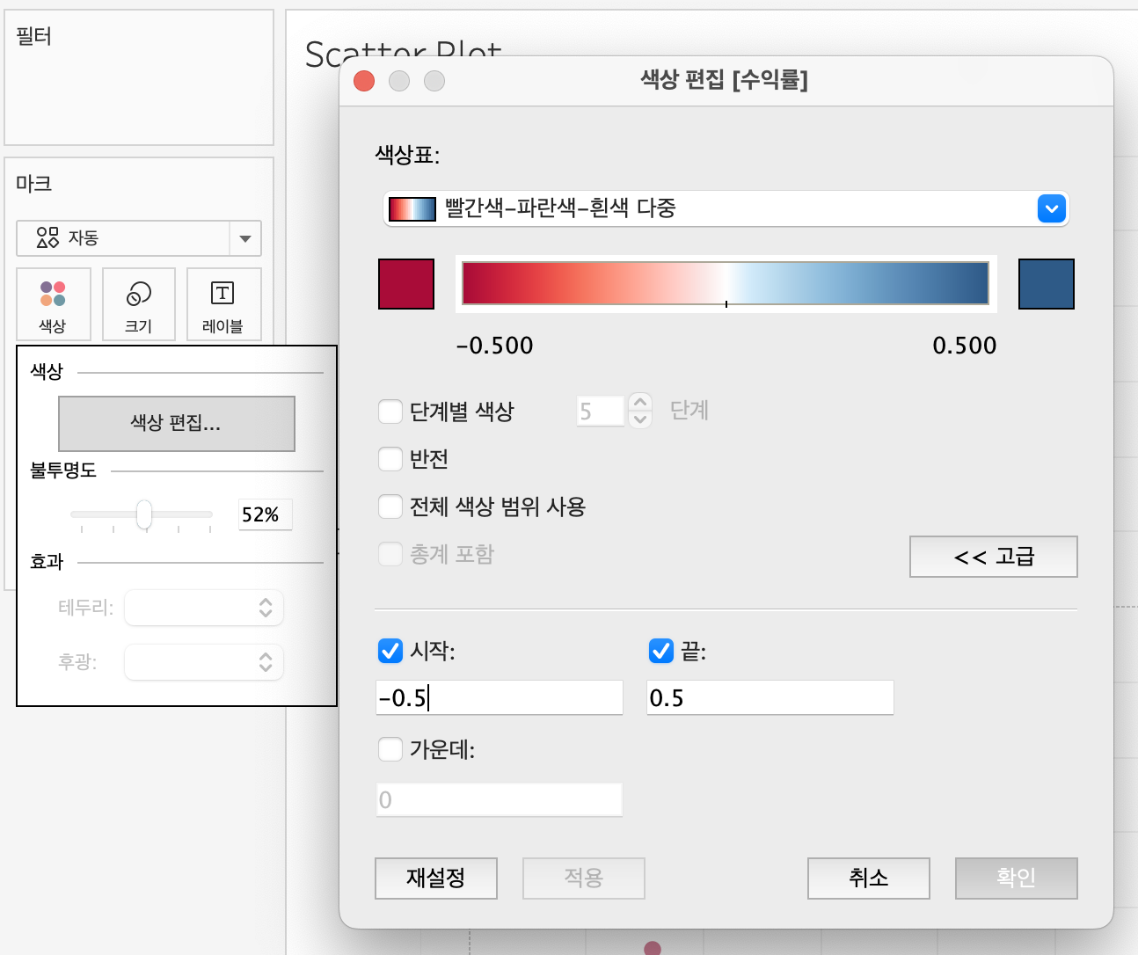Click the 마크 card title
Screen dimensions: 1138x955
pyautogui.click(x=34, y=184)
